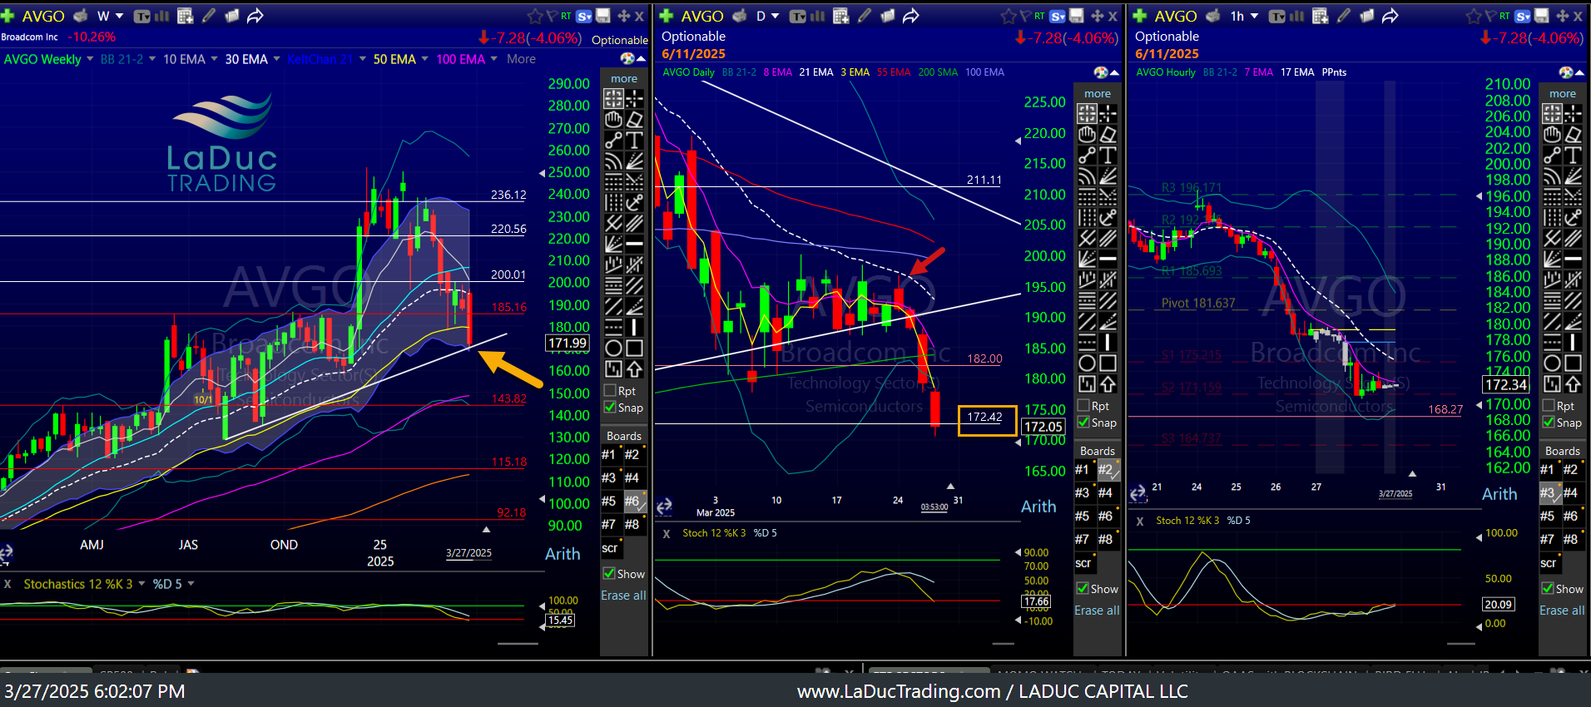Click Erase all on daily chart
1591x707 pixels.
click(1097, 611)
